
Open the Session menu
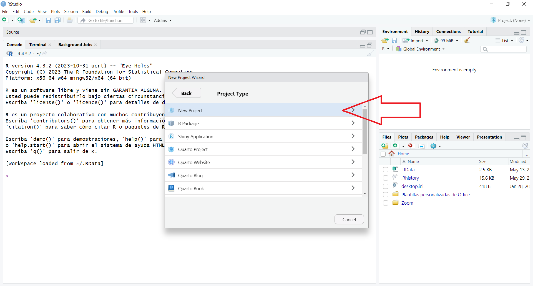(x=71, y=12)
